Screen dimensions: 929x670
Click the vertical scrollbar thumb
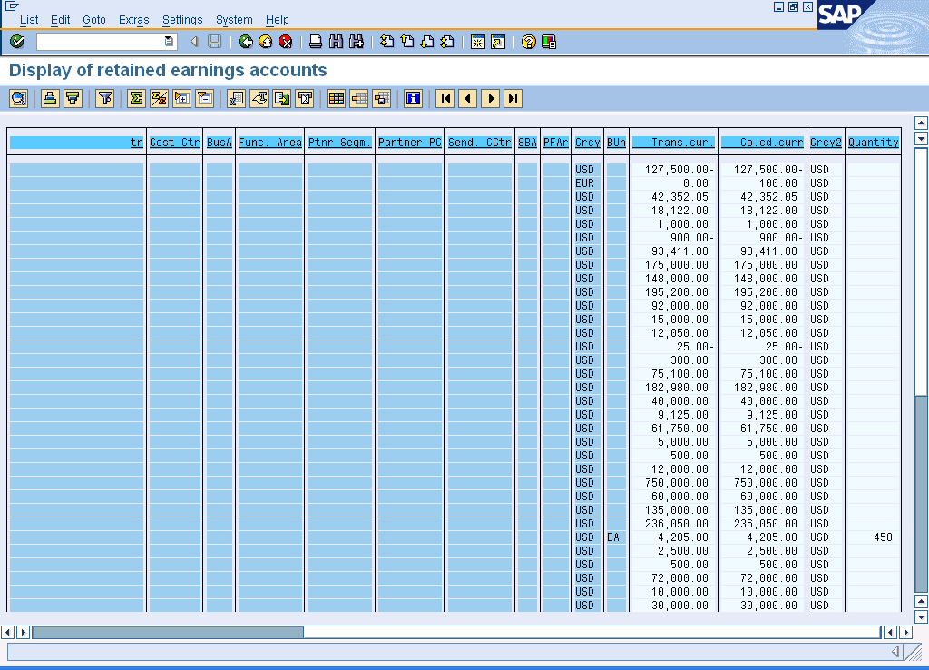click(921, 494)
